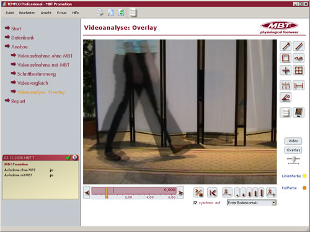The image size is (310, 232).
Task: Open the Videovergleich step
Action: coord(33,83)
